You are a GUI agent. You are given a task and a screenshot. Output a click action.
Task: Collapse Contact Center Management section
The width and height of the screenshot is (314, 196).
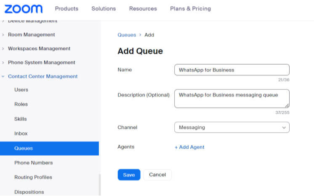click(x=43, y=76)
